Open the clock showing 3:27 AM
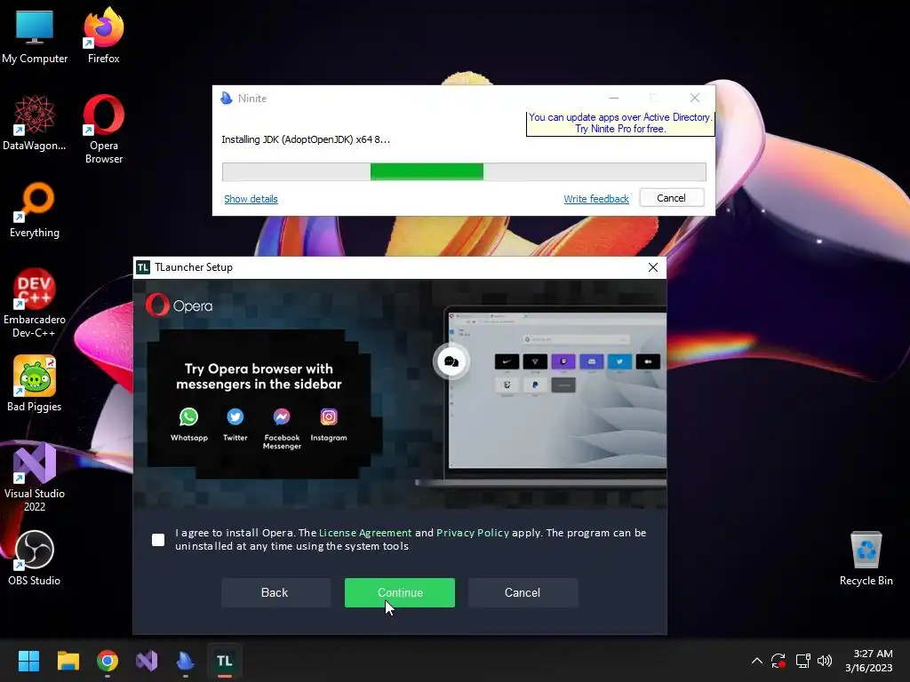910x682 pixels. tap(869, 661)
